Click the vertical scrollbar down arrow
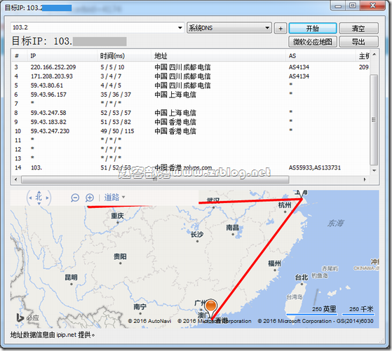Image resolution: width=392 pixels, height=351 pixels. click(374, 170)
